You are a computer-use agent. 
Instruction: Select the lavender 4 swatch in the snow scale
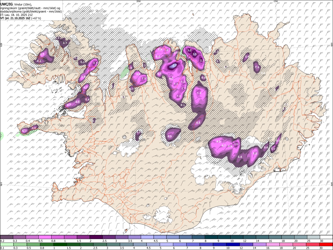tap(147, 237)
